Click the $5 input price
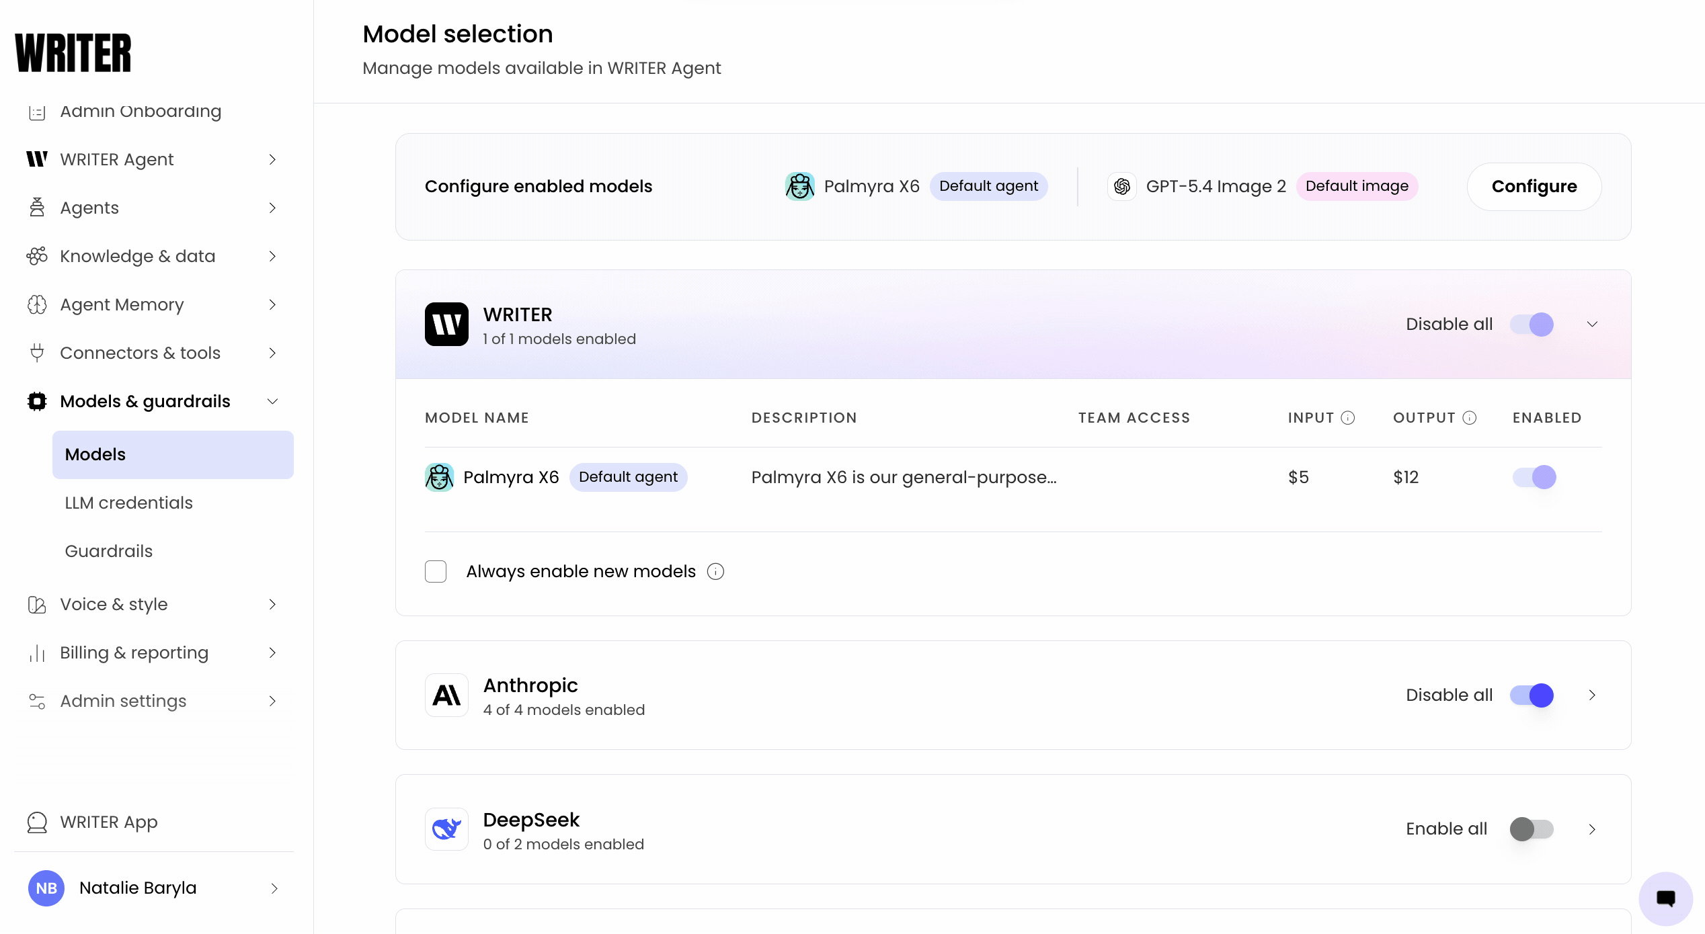The image size is (1705, 934). tap(1298, 477)
